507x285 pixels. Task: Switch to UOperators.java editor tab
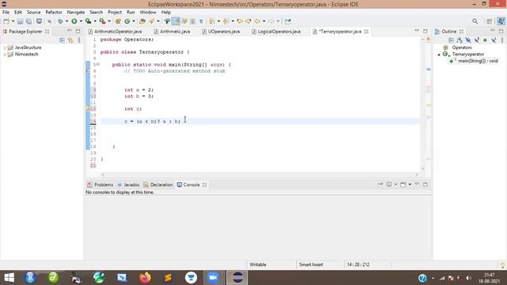pos(221,32)
